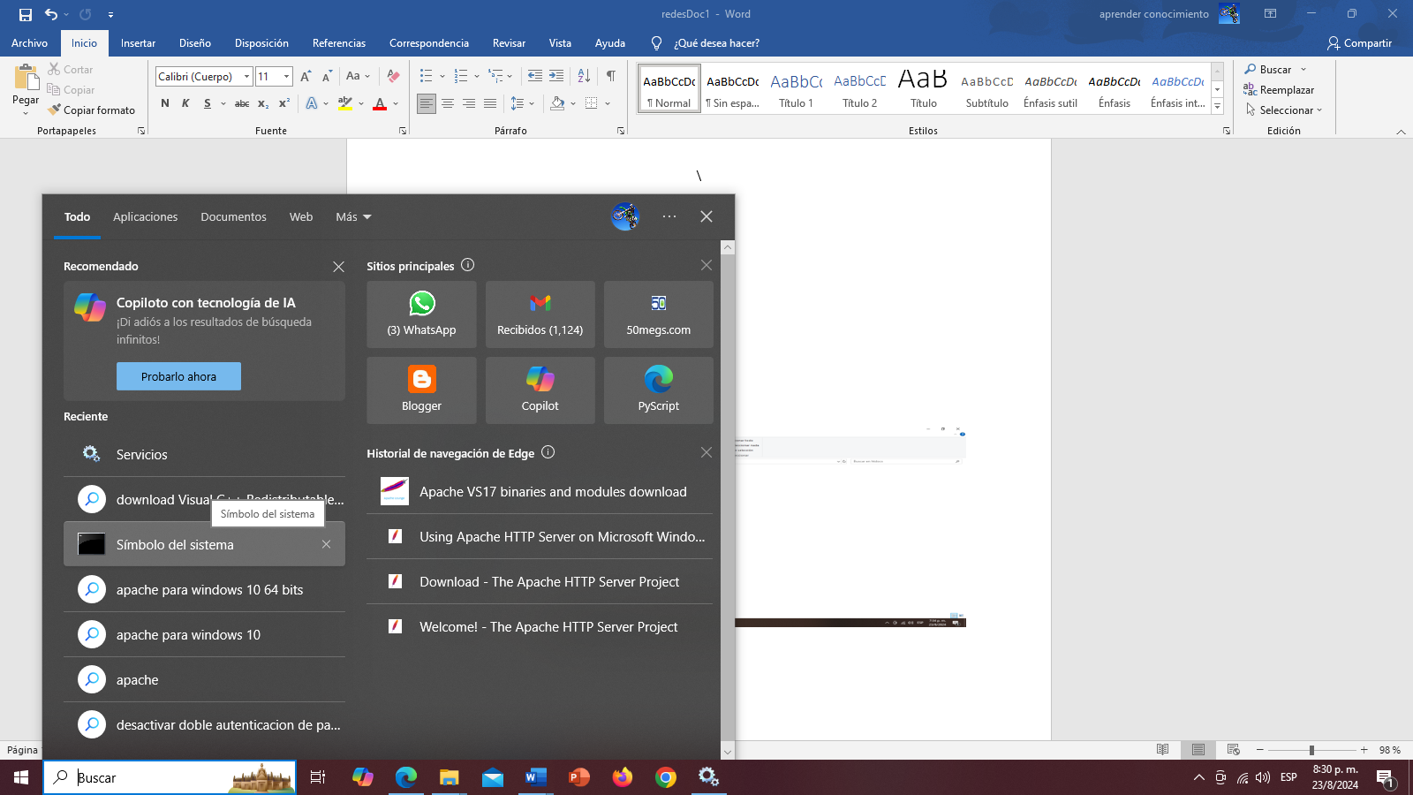The height and width of the screenshot is (795, 1413).
Task: Toggle align left paragraph button
Action: [427, 103]
